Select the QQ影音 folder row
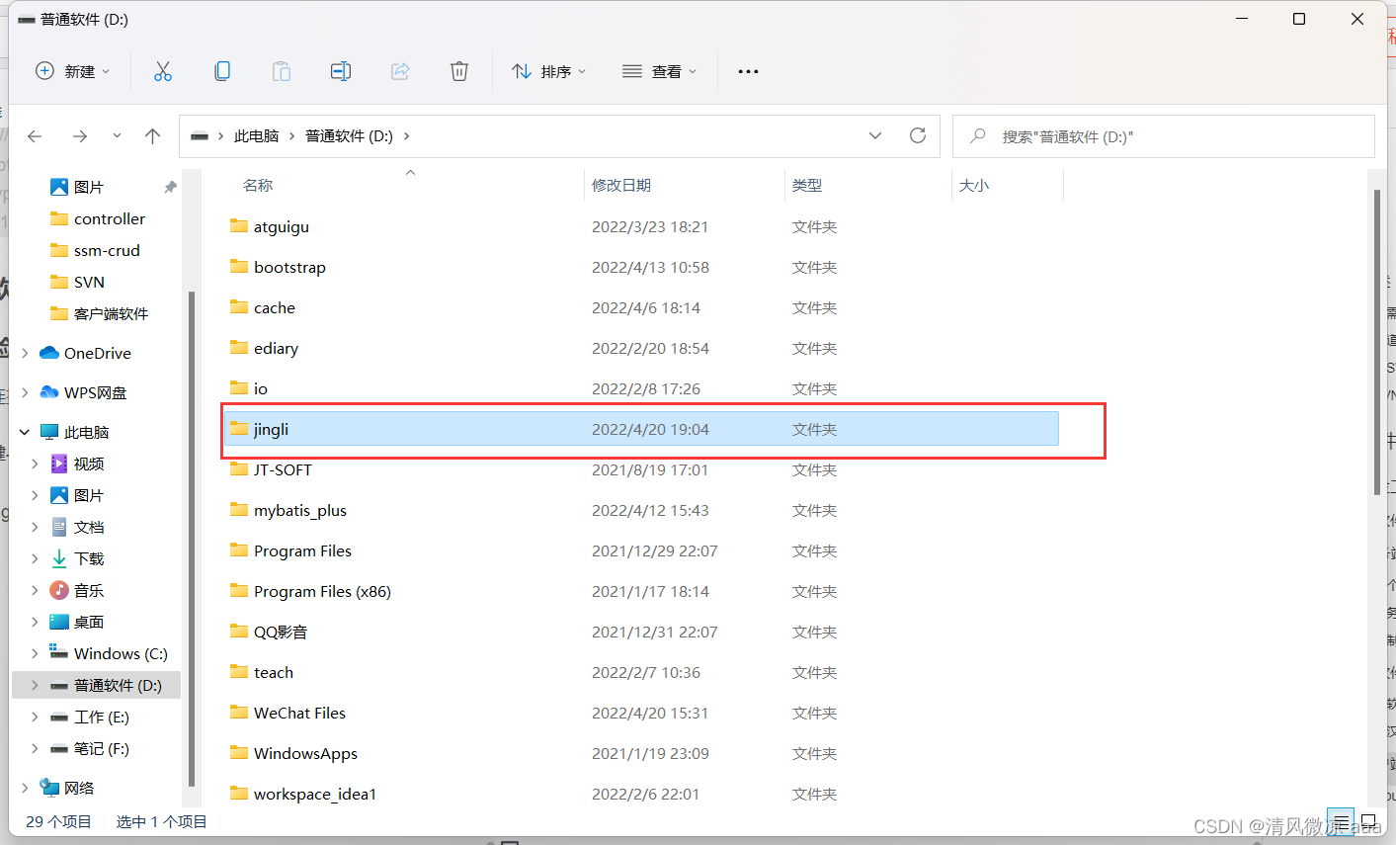The width and height of the screenshot is (1396, 845). tap(641, 632)
